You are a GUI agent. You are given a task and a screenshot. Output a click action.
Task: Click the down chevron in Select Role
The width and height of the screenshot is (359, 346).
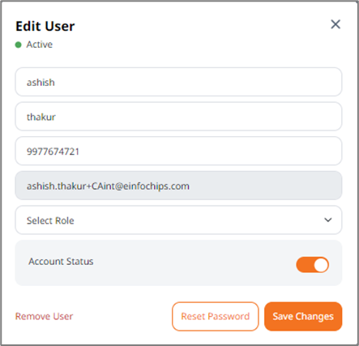click(328, 220)
